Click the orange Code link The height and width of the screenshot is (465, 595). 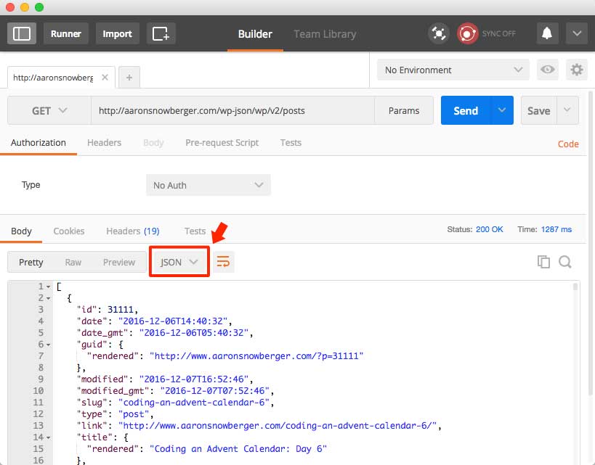pyautogui.click(x=568, y=144)
